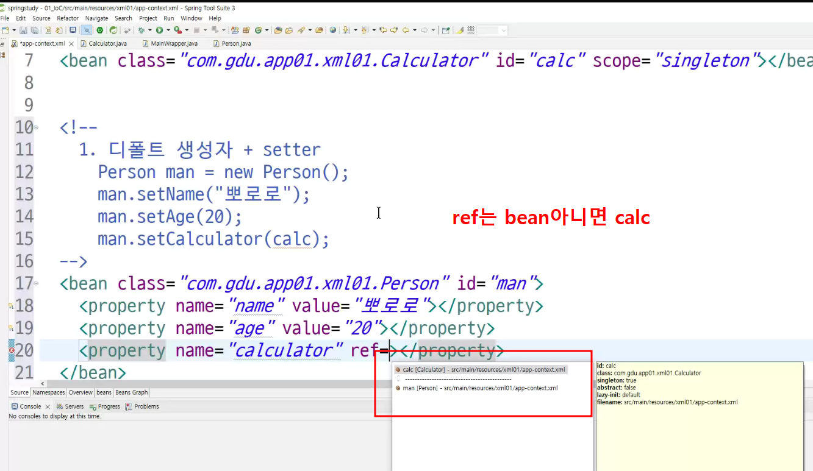Click the Run with red toolbox icon
Screen dimensions: 813x471
coord(177,30)
